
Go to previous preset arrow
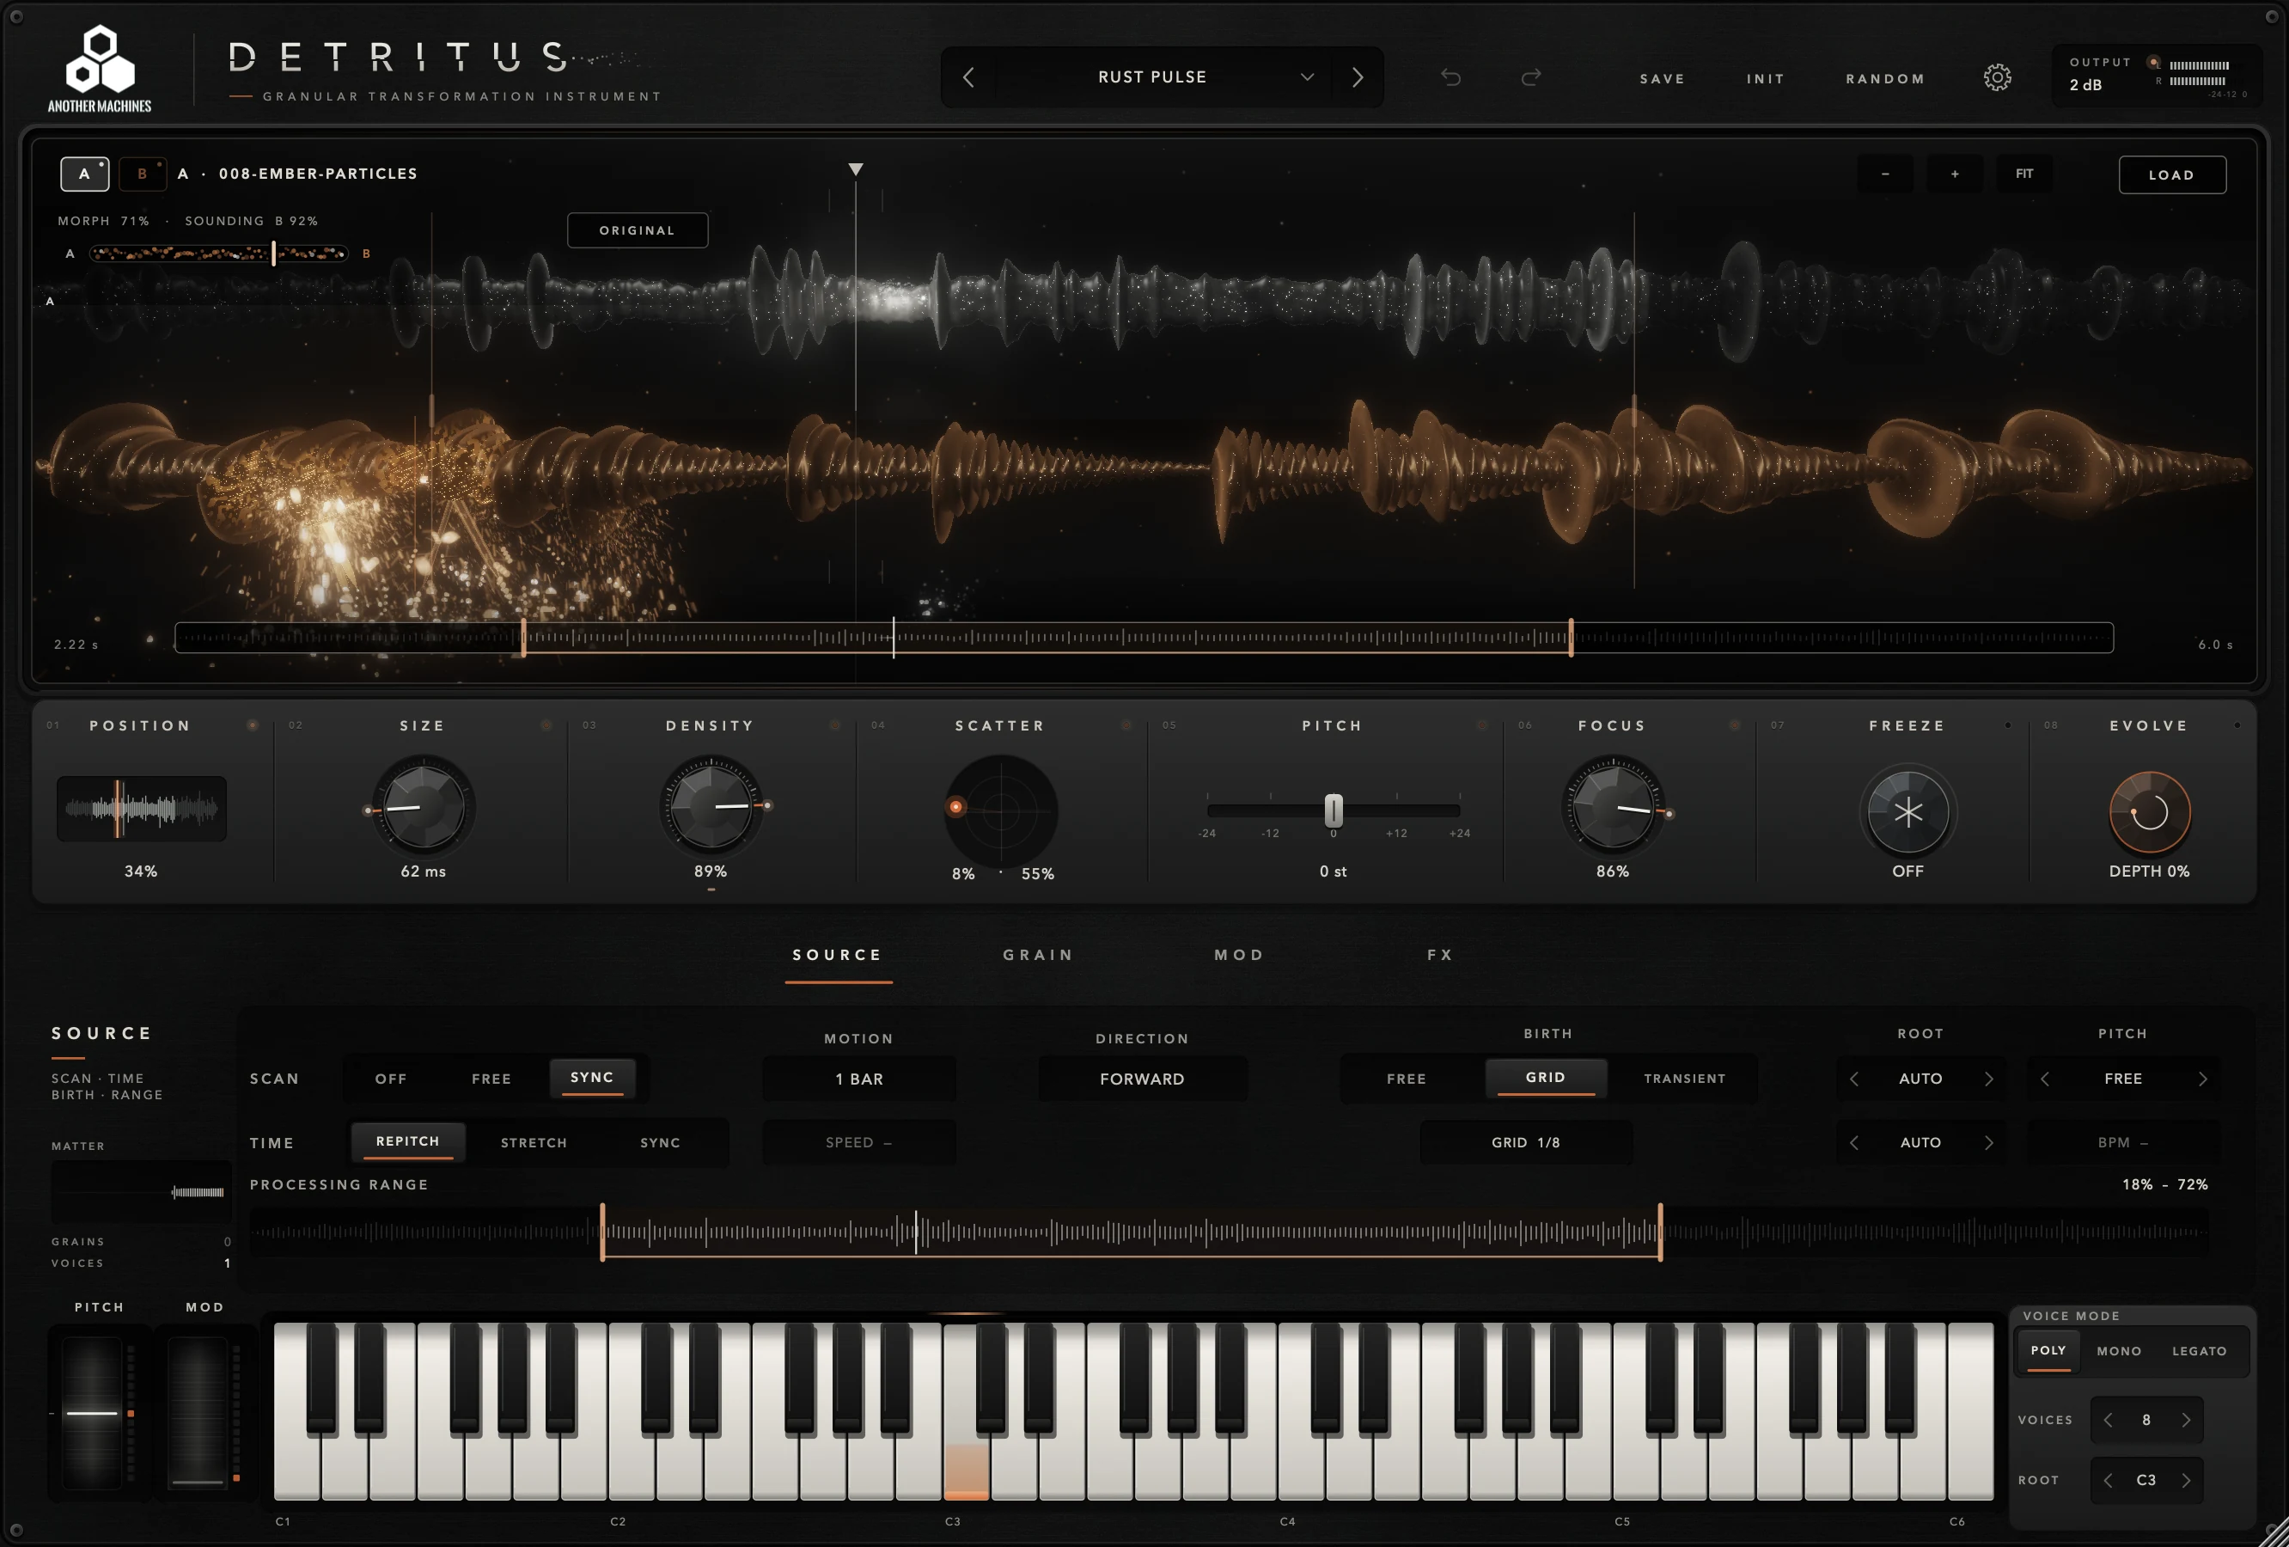(x=968, y=76)
